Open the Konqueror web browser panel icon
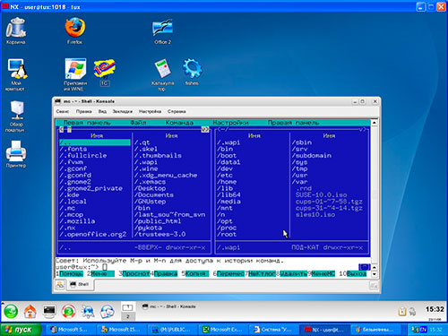The image size is (448, 336). click(x=88, y=312)
